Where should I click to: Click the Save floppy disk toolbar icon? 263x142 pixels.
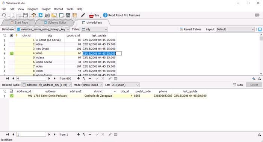26,15
